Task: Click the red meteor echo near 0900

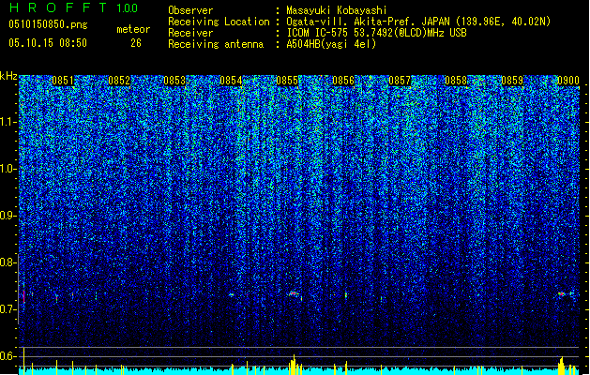Action: (562, 293)
